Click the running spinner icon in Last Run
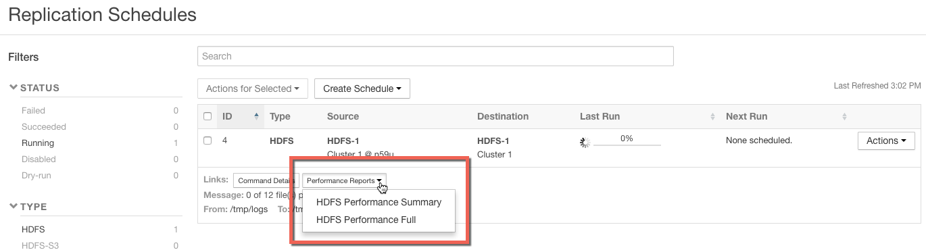 tap(585, 142)
